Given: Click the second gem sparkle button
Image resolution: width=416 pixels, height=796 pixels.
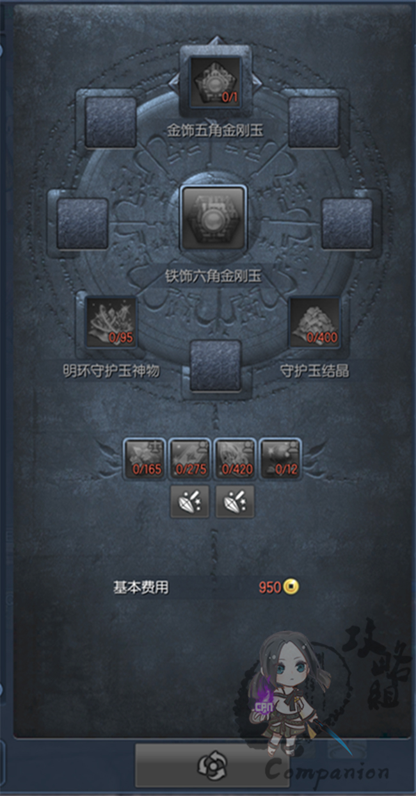Looking at the screenshot, I should click(x=236, y=501).
